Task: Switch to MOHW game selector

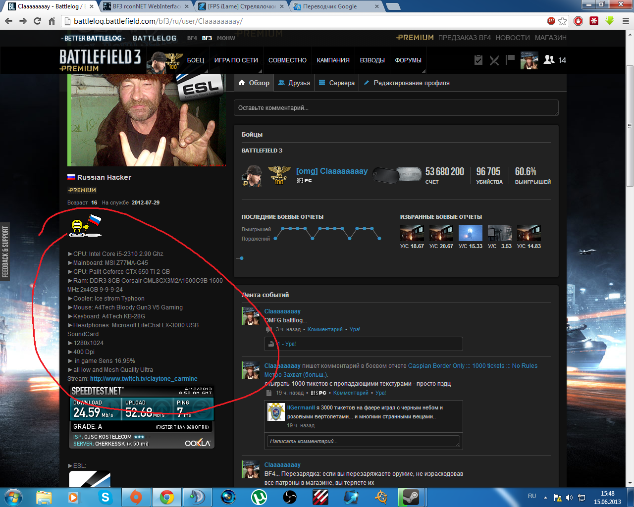Action: [x=226, y=38]
